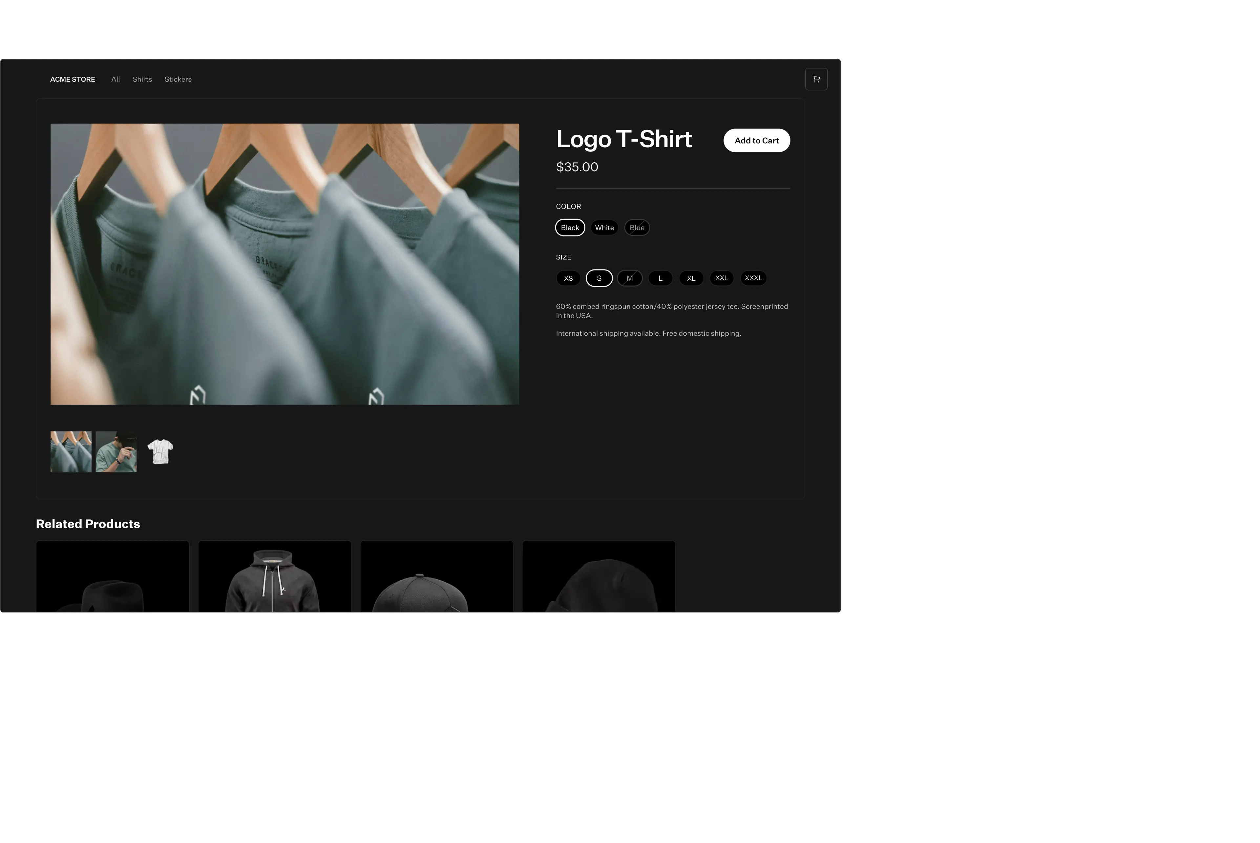Image resolution: width=1260 pixels, height=843 pixels.
Task: Select the White color option
Action: click(x=604, y=228)
